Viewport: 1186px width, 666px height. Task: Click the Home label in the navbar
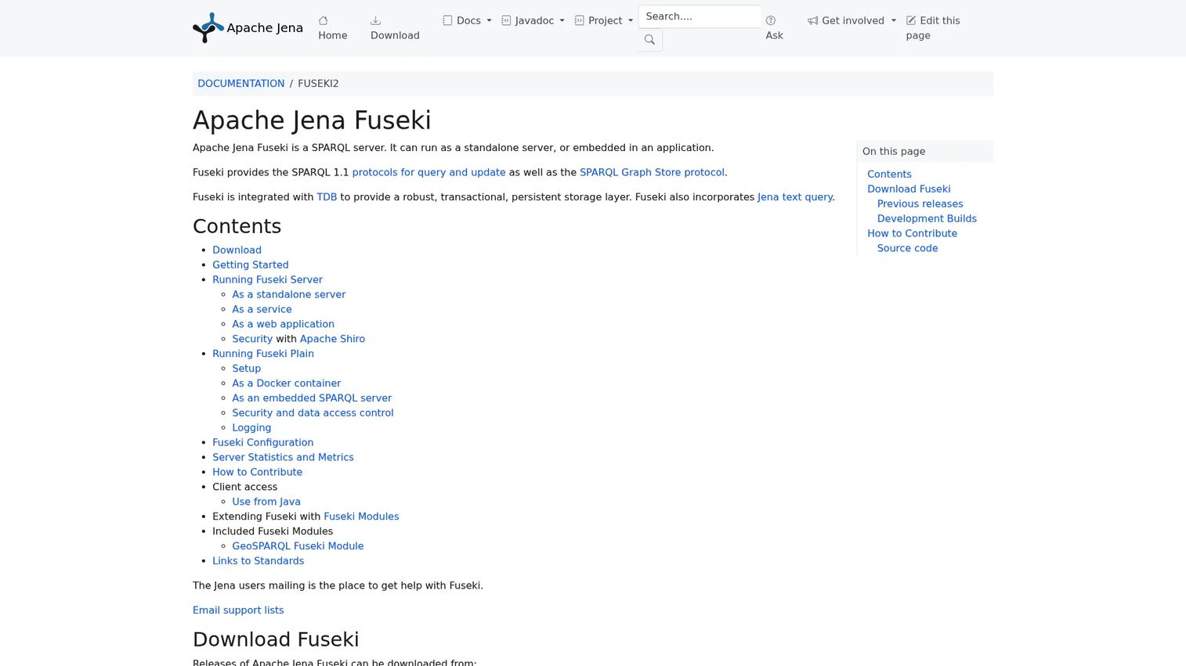tap(333, 36)
